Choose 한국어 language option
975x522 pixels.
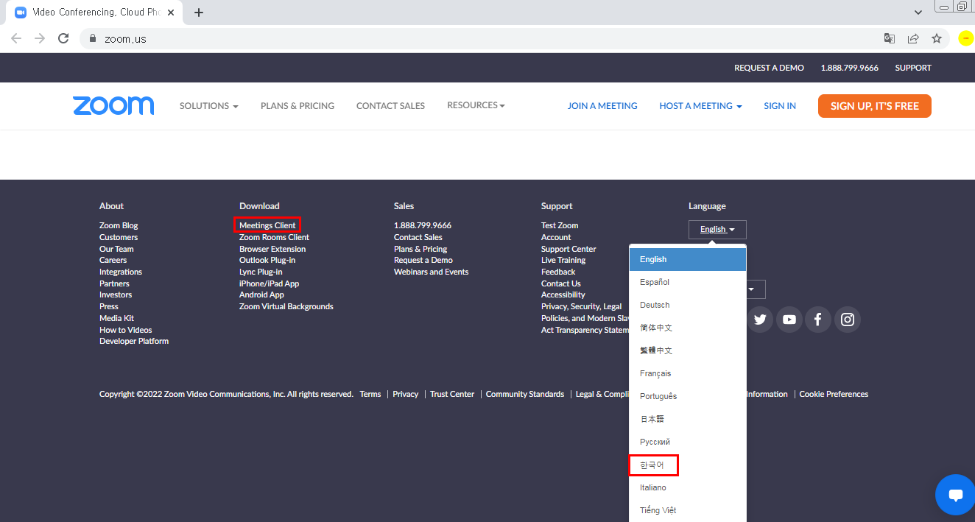(688, 465)
